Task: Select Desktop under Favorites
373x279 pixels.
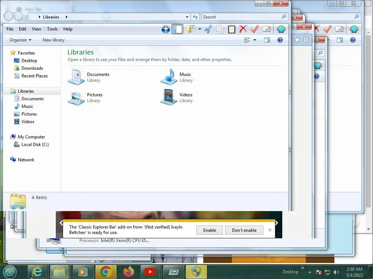Action: click(x=29, y=61)
